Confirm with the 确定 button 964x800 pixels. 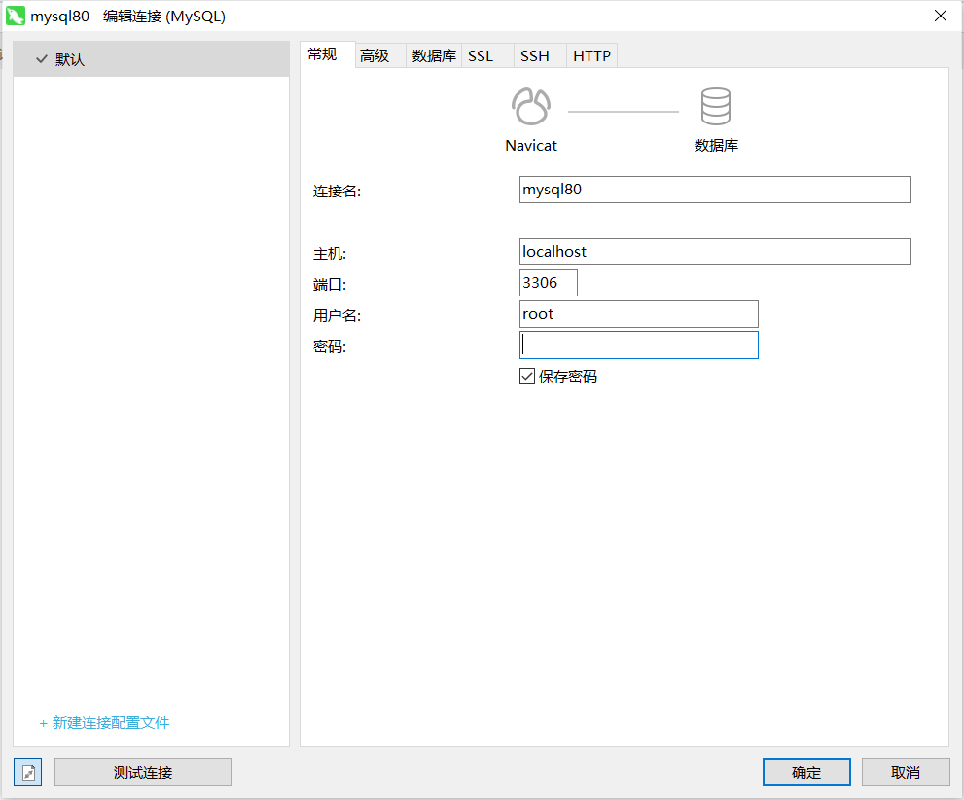(x=806, y=773)
